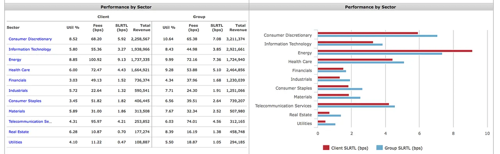500x154 pixels.
Task: Click the Energy sector link
Action: [15, 60]
